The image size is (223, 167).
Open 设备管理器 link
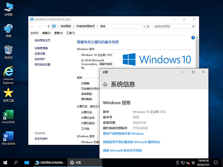pos(41,48)
